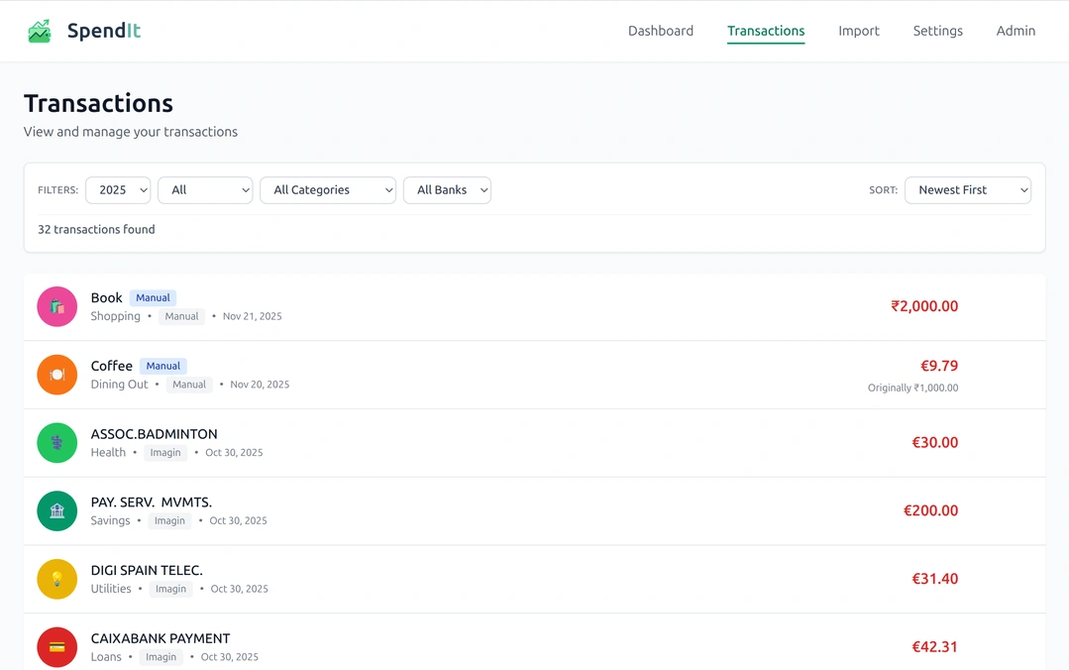This screenshot has width=1069, height=670.
Task: Open the All Banks filter dropdown
Action: pos(447,190)
